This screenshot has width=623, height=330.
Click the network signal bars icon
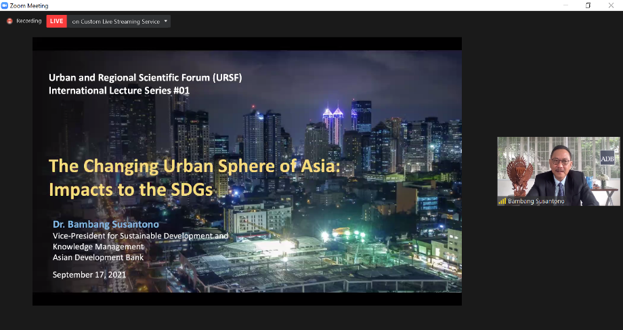[x=502, y=201]
